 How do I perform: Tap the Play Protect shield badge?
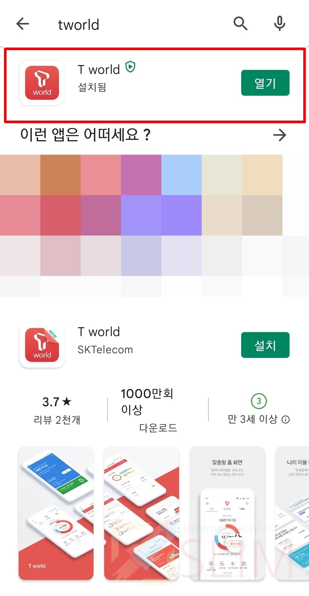(130, 67)
